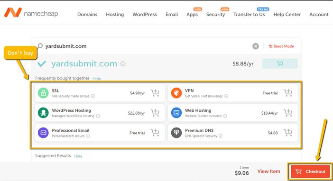Click the orange VPN icon
Screen dimensions: 333x181
176,93
